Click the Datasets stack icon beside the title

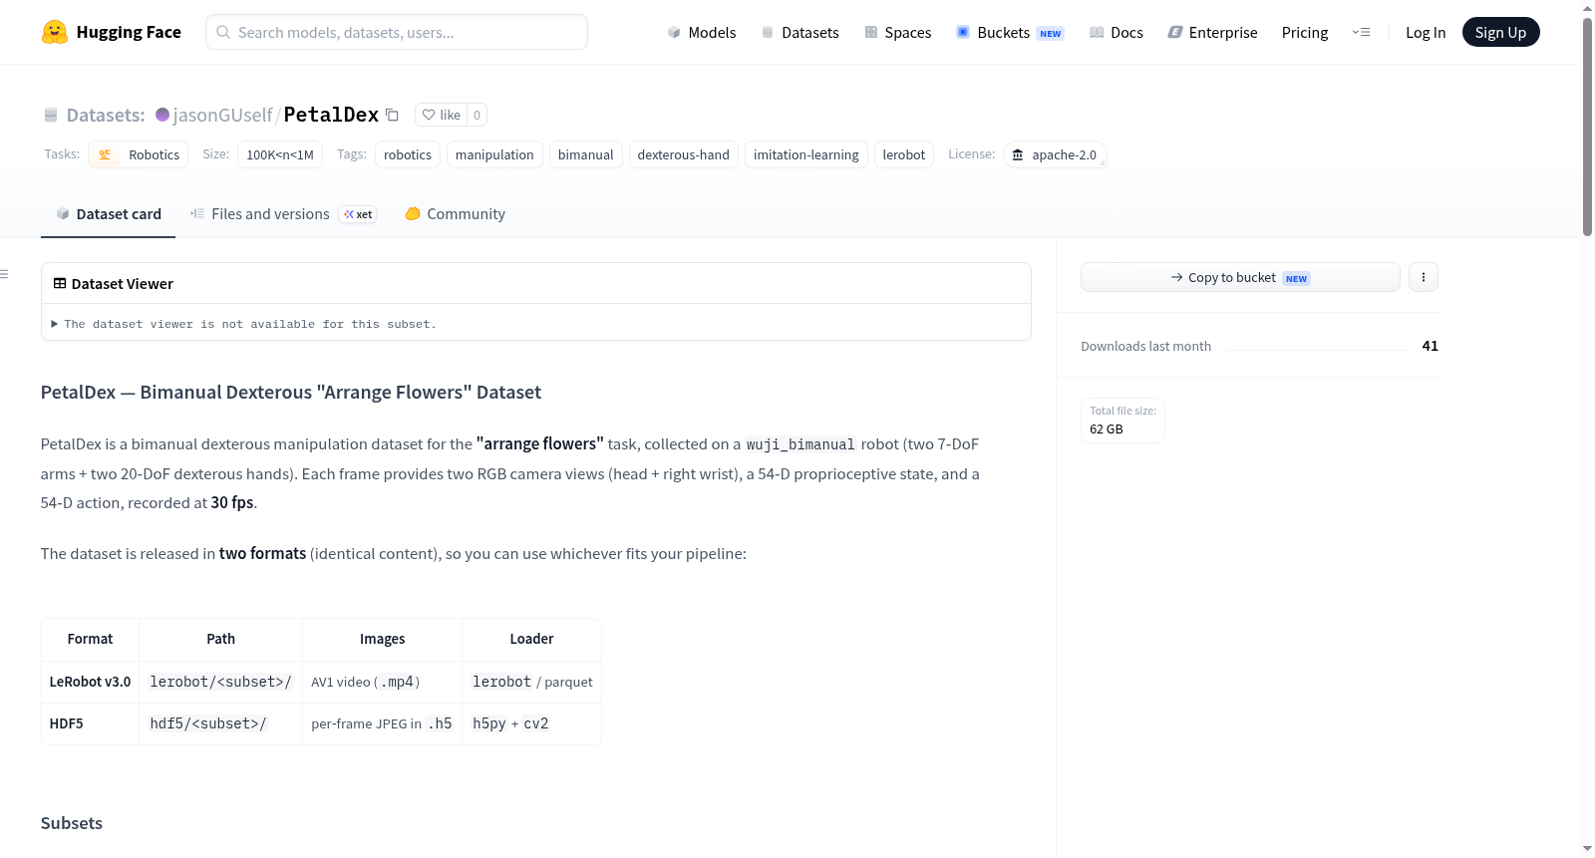pyautogui.click(x=51, y=115)
